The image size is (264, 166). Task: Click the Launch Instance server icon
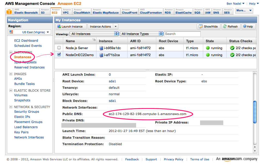(x=59, y=26)
